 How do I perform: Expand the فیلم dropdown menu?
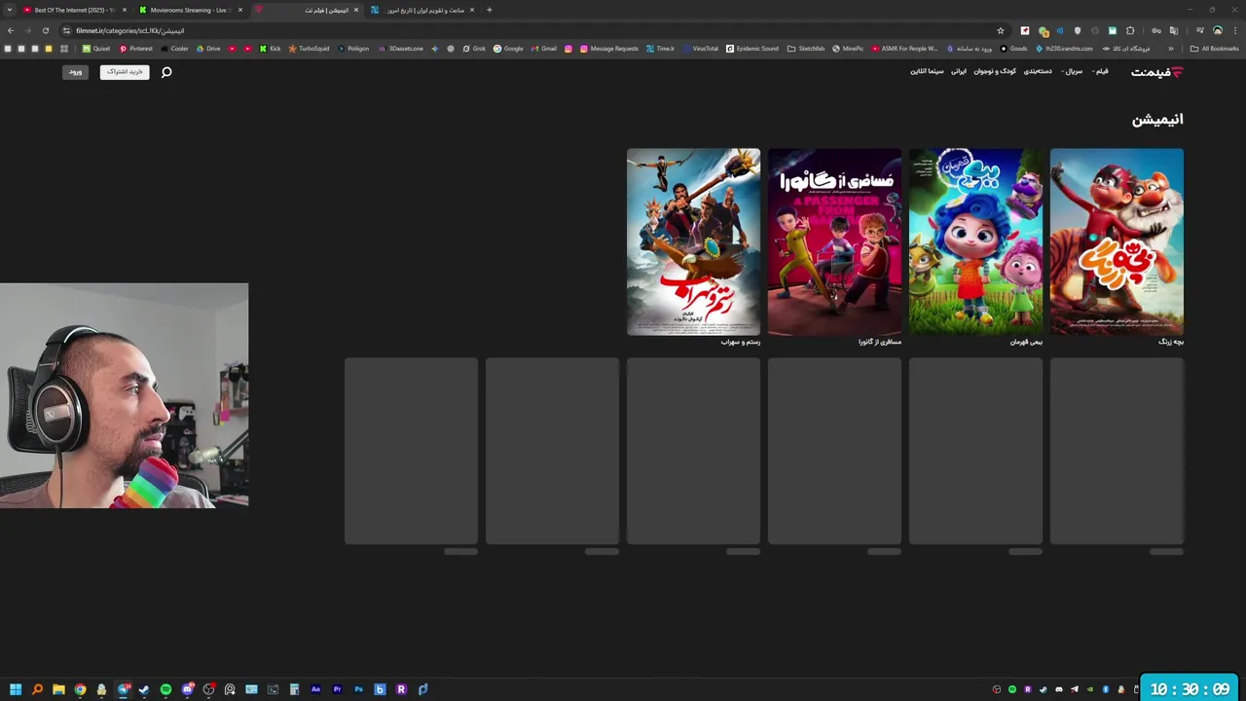[x=1101, y=71]
